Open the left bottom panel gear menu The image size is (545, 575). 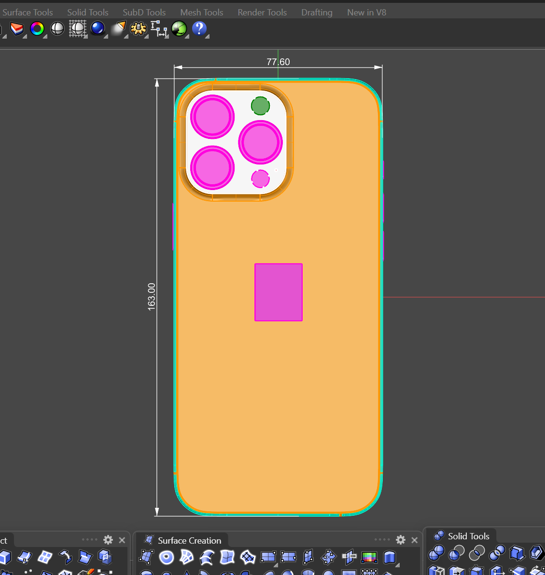(108, 540)
